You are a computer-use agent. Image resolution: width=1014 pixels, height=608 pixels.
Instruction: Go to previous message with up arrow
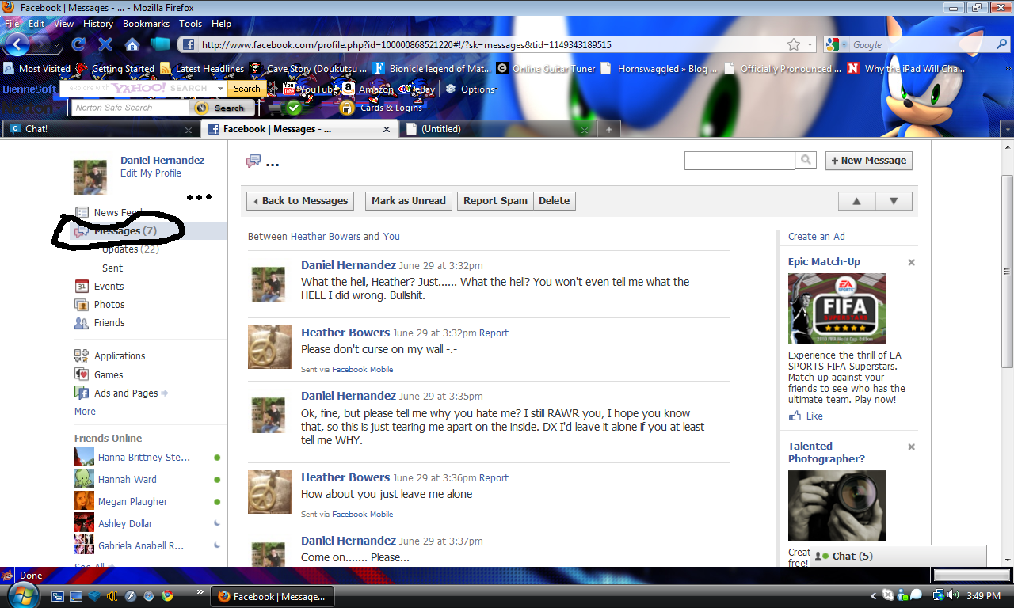pyautogui.click(x=856, y=201)
